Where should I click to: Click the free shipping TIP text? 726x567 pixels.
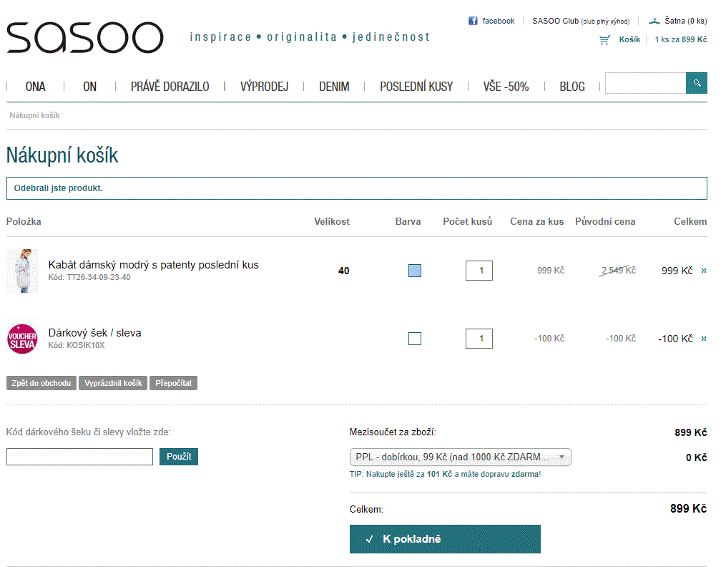445,475
